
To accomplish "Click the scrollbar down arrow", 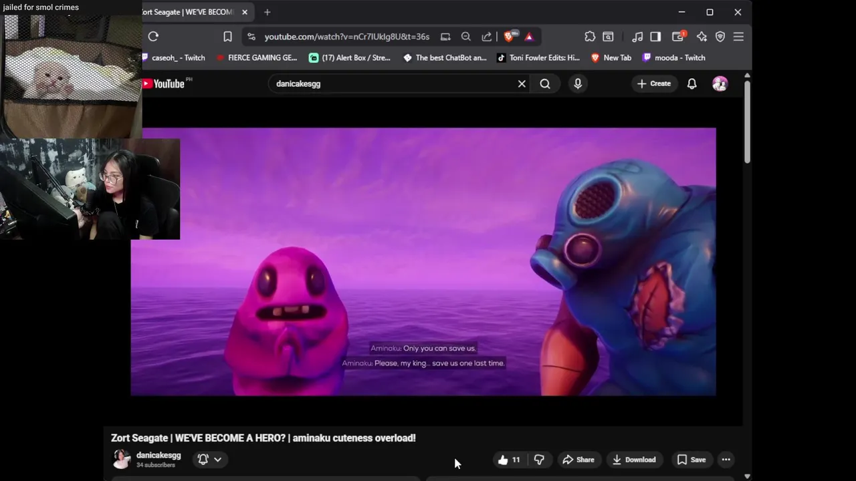I will coord(747,476).
